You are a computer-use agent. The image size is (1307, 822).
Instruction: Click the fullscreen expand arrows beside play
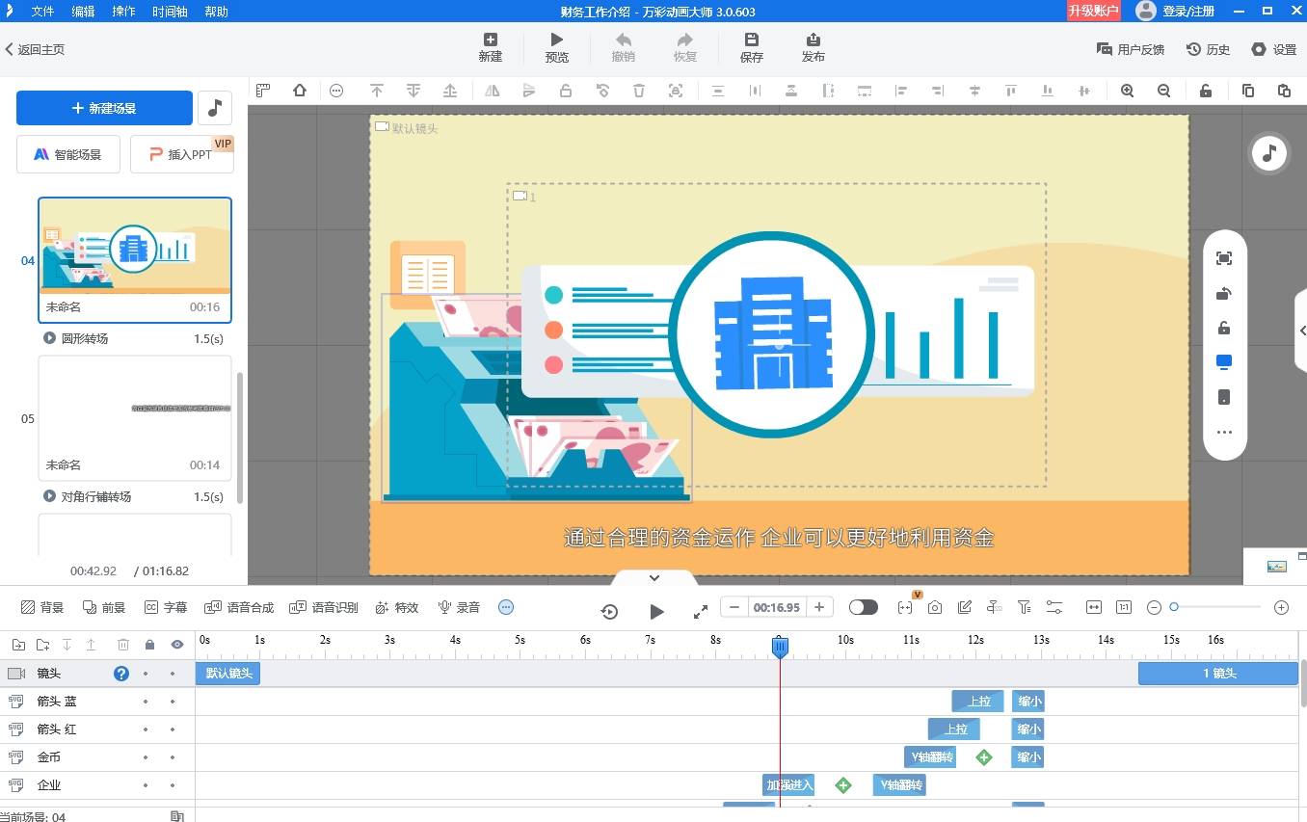(x=701, y=611)
